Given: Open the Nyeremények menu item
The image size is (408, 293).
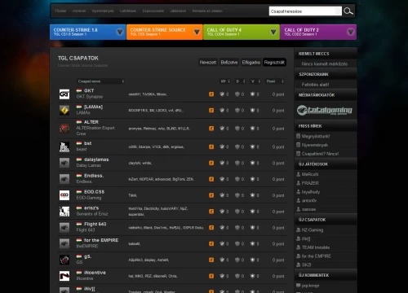Looking at the screenshot, I should (103, 11).
